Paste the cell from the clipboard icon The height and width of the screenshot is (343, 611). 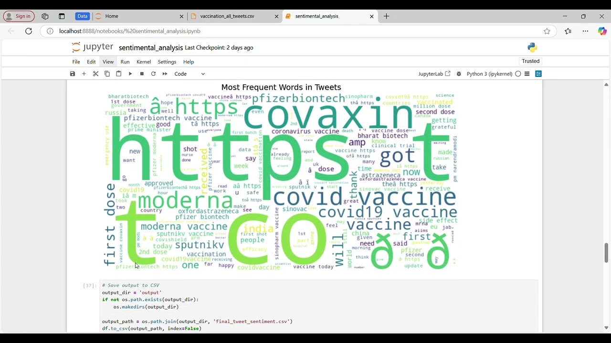click(x=118, y=74)
